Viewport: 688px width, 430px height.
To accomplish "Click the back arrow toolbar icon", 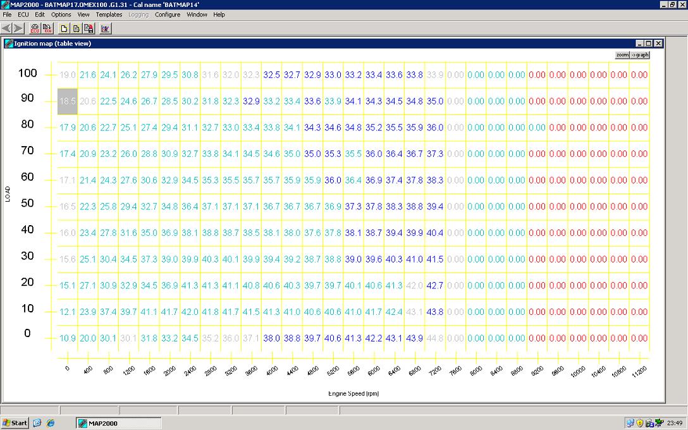I will pyautogui.click(x=7, y=28).
